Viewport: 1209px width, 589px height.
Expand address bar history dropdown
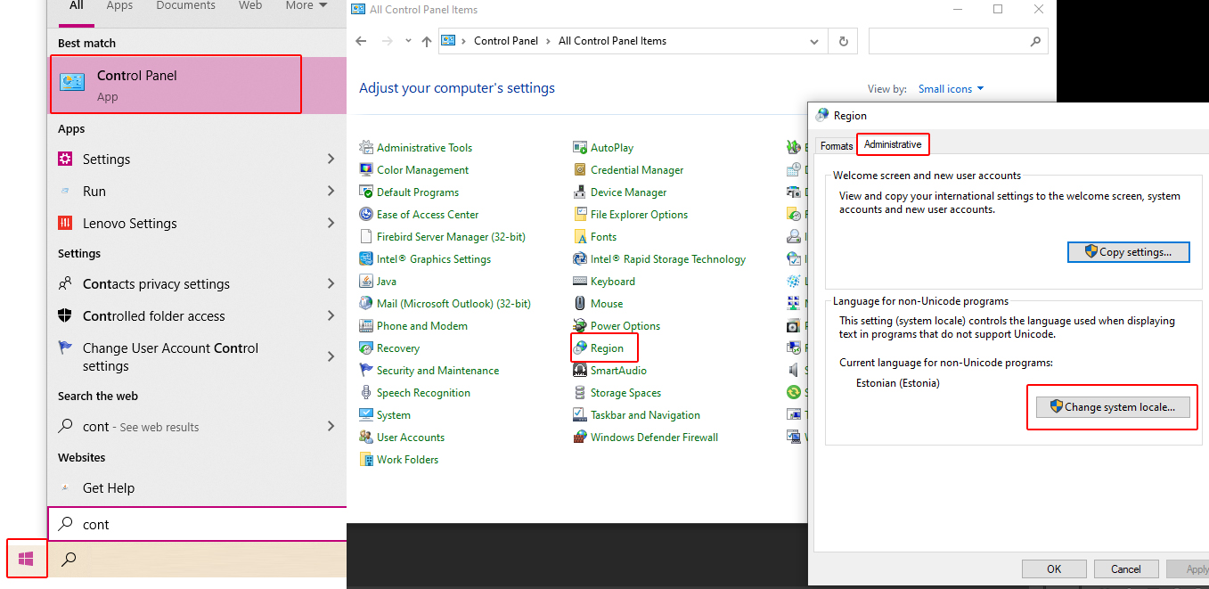click(814, 41)
